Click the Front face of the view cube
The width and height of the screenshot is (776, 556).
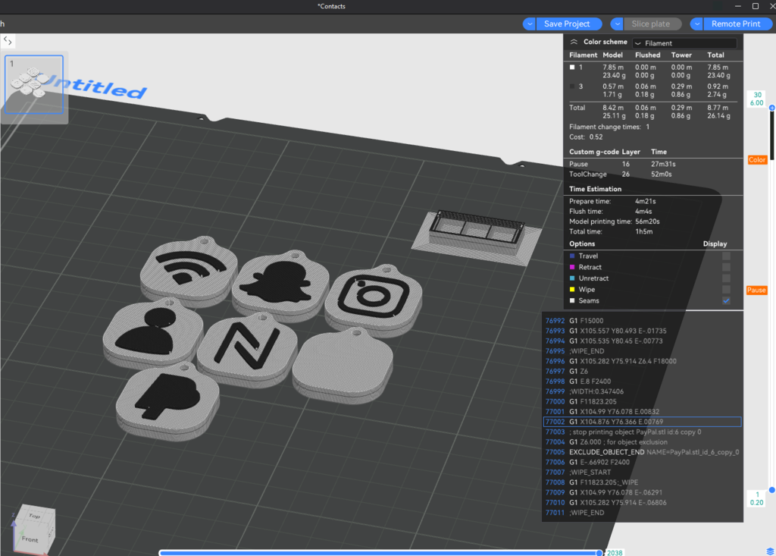(30, 539)
